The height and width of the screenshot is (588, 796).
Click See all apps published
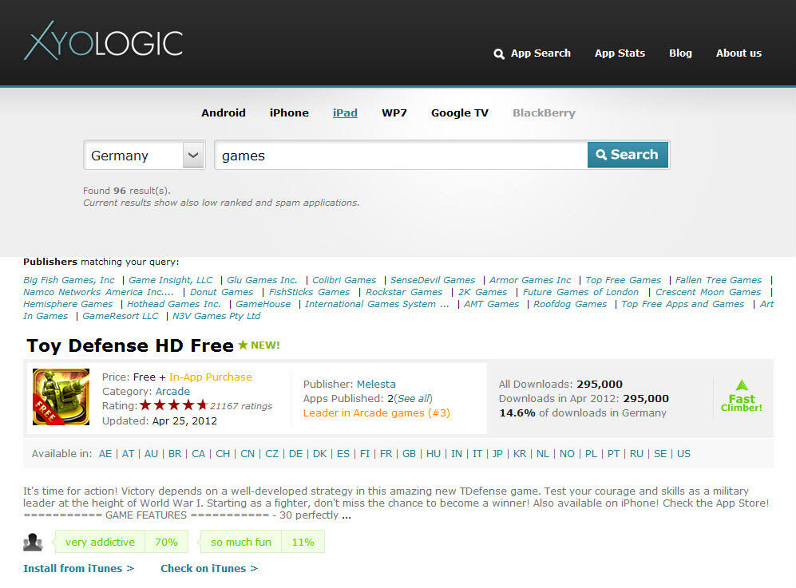(413, 399)
